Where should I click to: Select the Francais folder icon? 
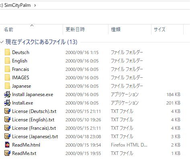(7, 69)
